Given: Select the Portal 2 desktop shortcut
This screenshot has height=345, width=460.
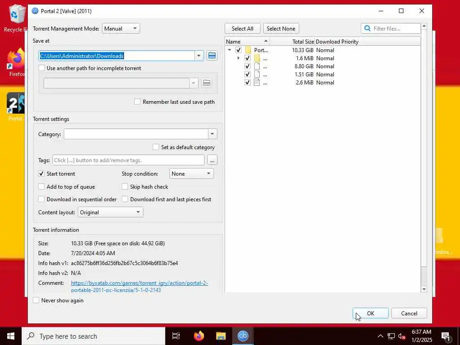Looking at the screenshot, I should pyautogui.click(x=16, y=107).
